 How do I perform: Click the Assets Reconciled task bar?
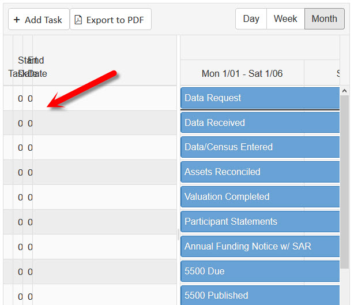tap(259, 172)
